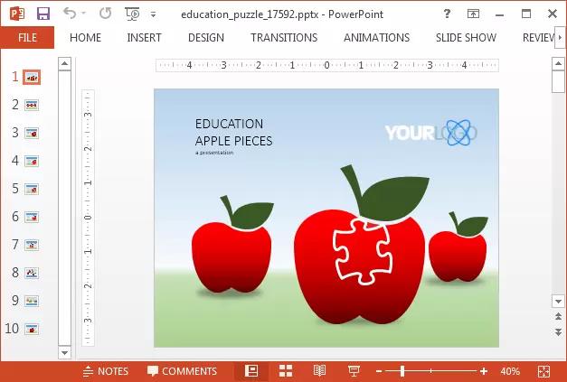Toggle the Comments pane
567x382 pixels.
182,371
